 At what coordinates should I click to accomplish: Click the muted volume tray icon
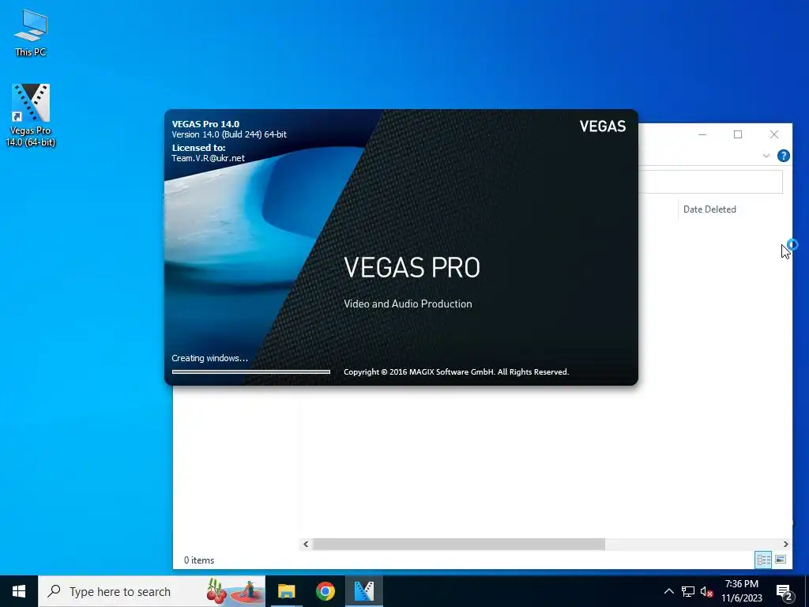tap(707, 591)
